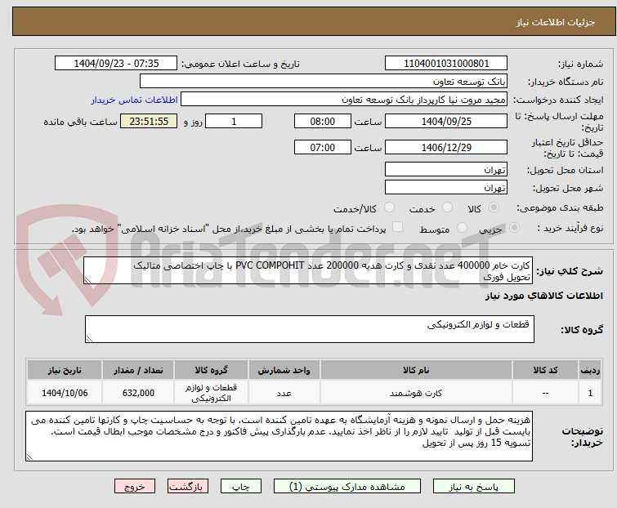Click the نام دستگاه خریدار field
Image resolution: width=617 pixels, height=508 pixels.
(x=324, y=82)
